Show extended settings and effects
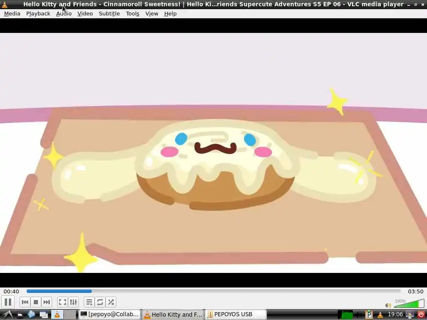This screenshot has height=320, width=427. (x=73, y=302)
